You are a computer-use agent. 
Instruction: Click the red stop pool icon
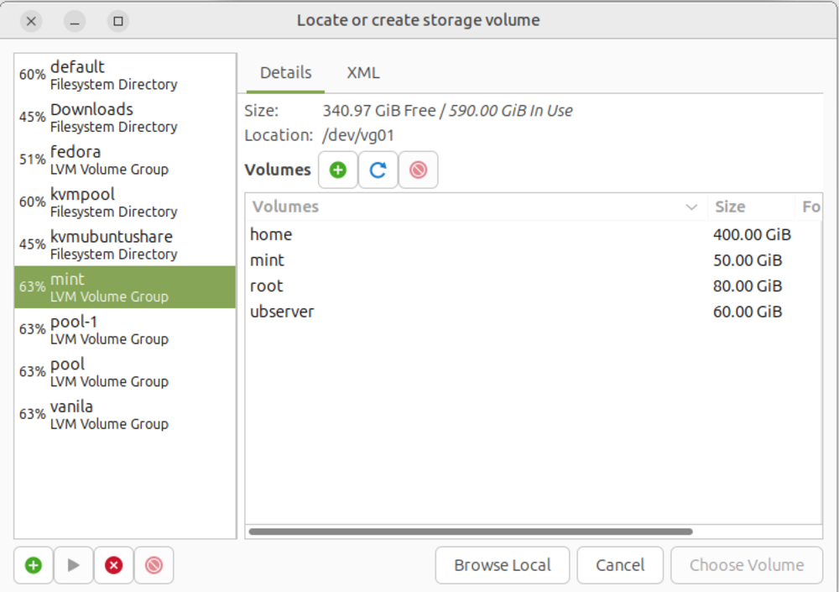pyautogui.click(x=114, y=565)
